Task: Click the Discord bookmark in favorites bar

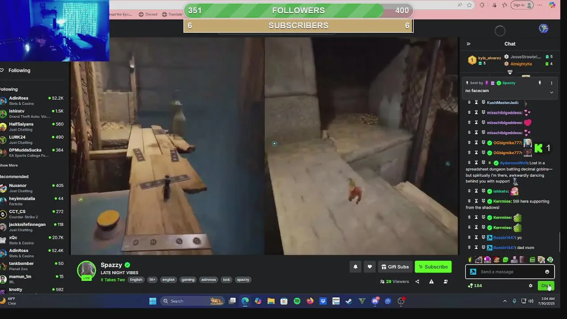Action: (x=148, y=14)
